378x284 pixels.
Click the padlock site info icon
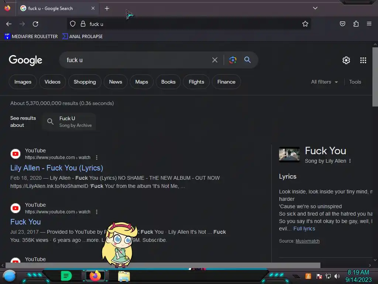[x=83, y=24]
